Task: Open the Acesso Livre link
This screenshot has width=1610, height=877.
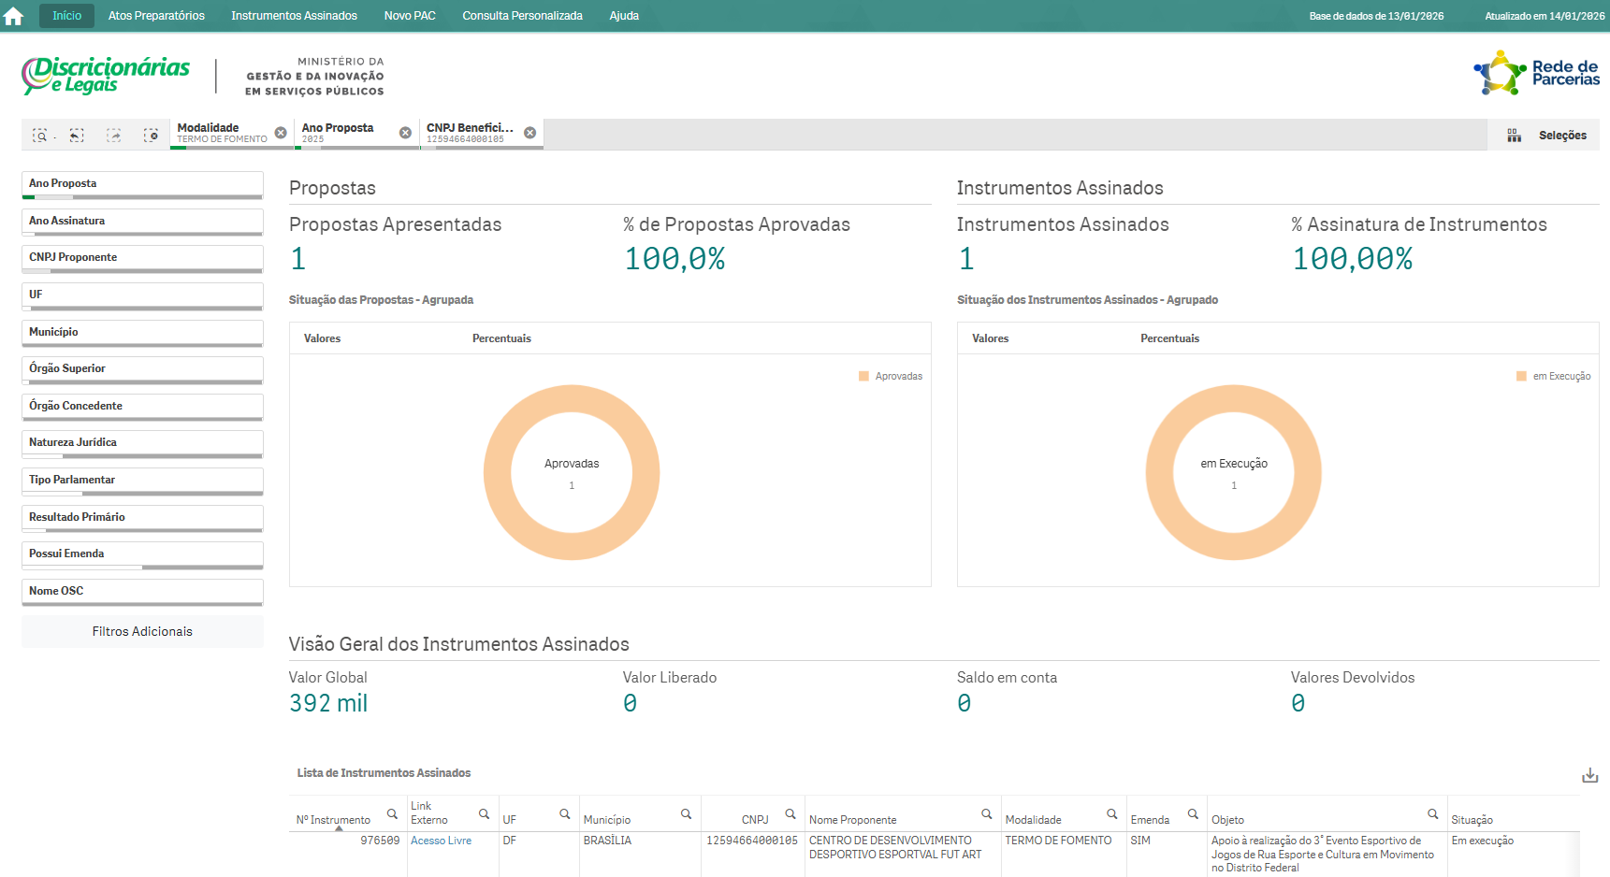Action: click(x=441, y=841)
